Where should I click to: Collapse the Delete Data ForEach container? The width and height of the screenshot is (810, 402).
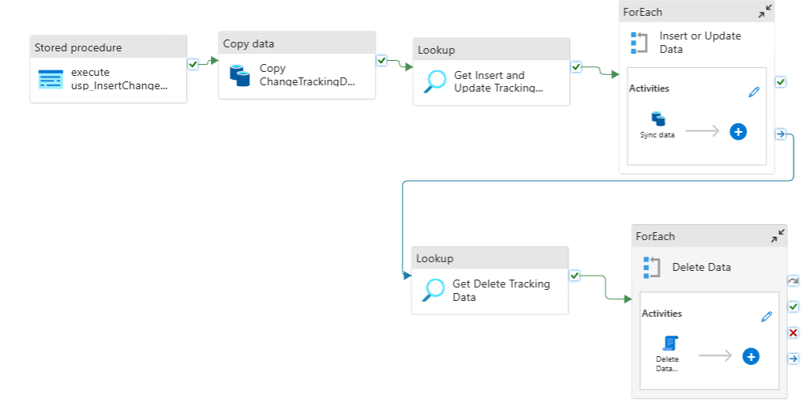click(778, 236)
